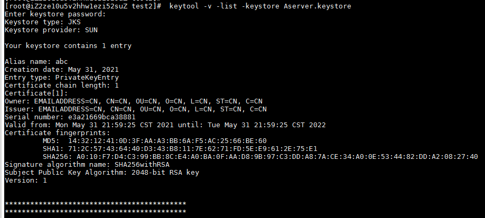This screenshot has width=485, height=218.
Task: Click the "Certificate chain length: 1" line
Action: coord(62,85)
